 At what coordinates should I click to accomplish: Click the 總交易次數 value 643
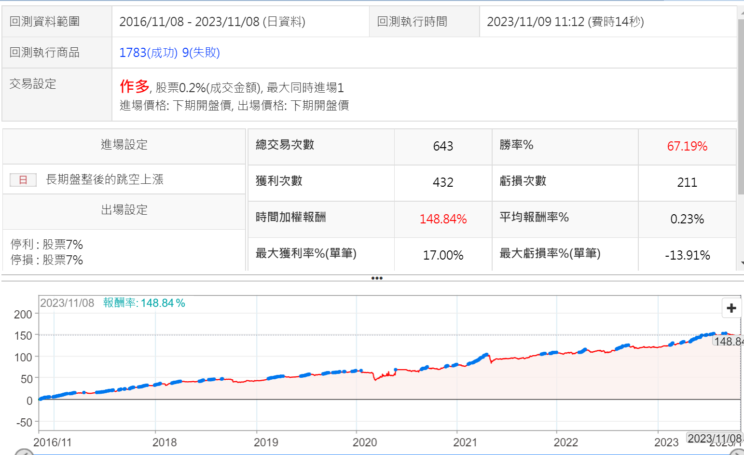443,146
